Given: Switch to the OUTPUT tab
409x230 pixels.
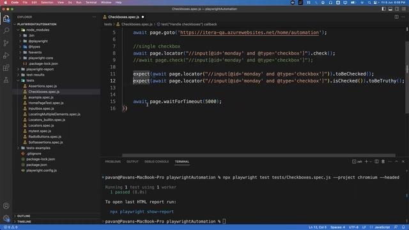Looking at the screenshot, I should tap(132, 162).
